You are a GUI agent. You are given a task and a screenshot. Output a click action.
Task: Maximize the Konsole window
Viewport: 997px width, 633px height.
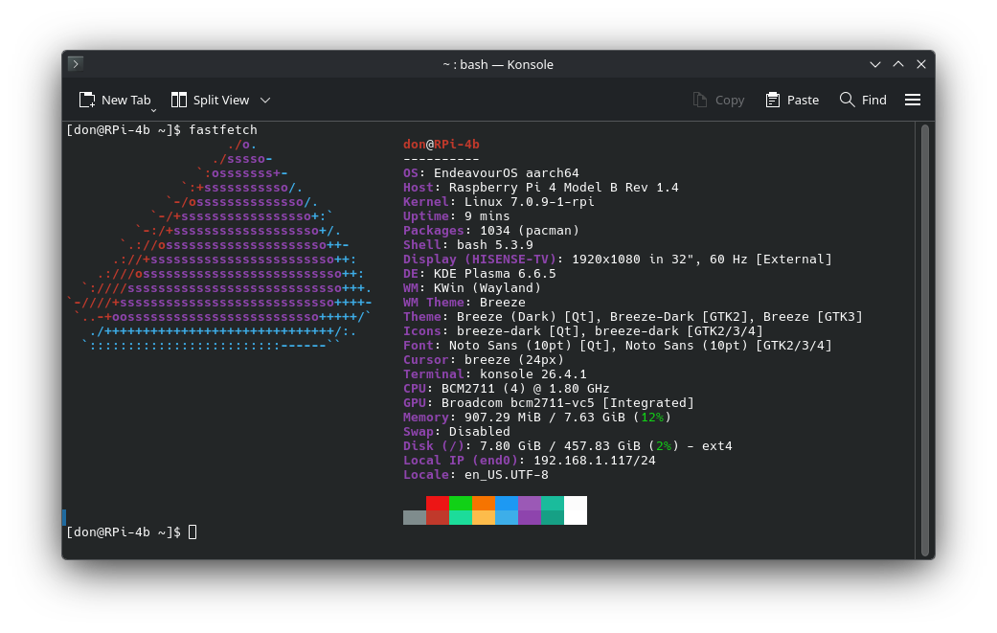coord(897,64)
